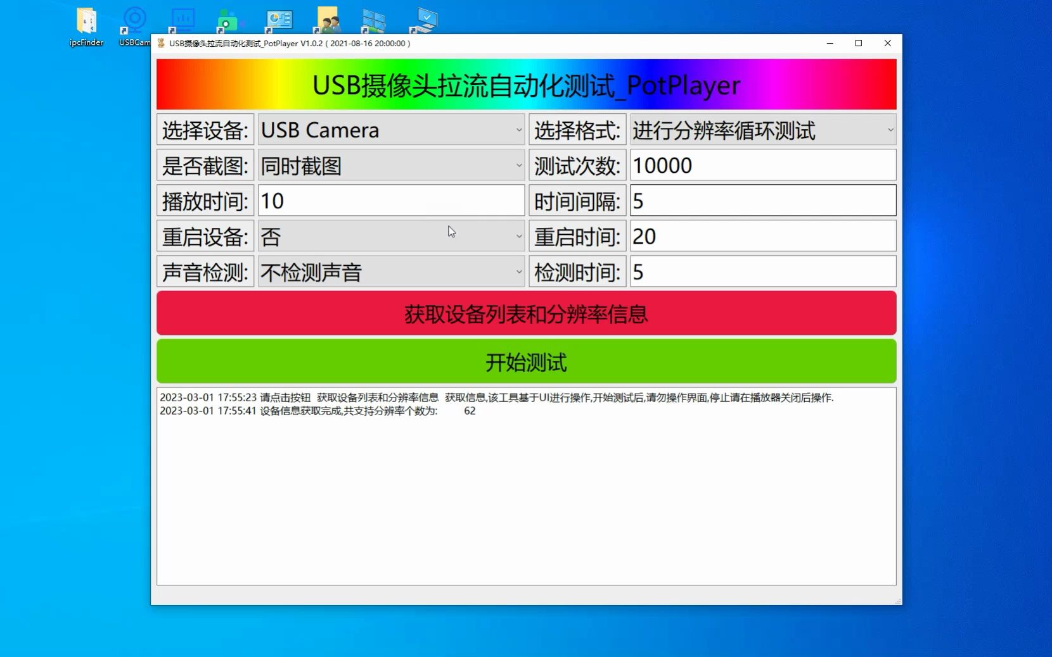Open the laptop-with-checkmark shortcut on desktop

423,19
